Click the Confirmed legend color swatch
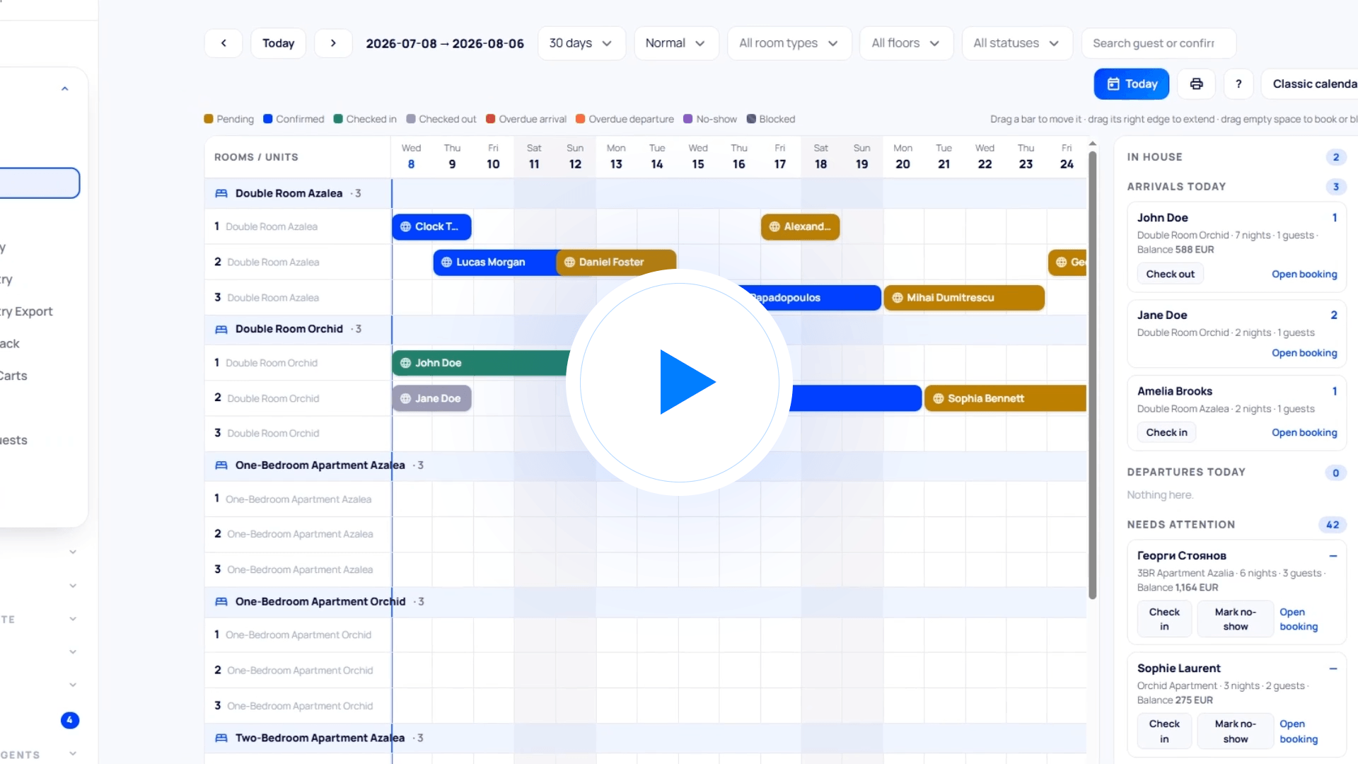Viewport: 1358px width, 764px height. pos(268,119)
